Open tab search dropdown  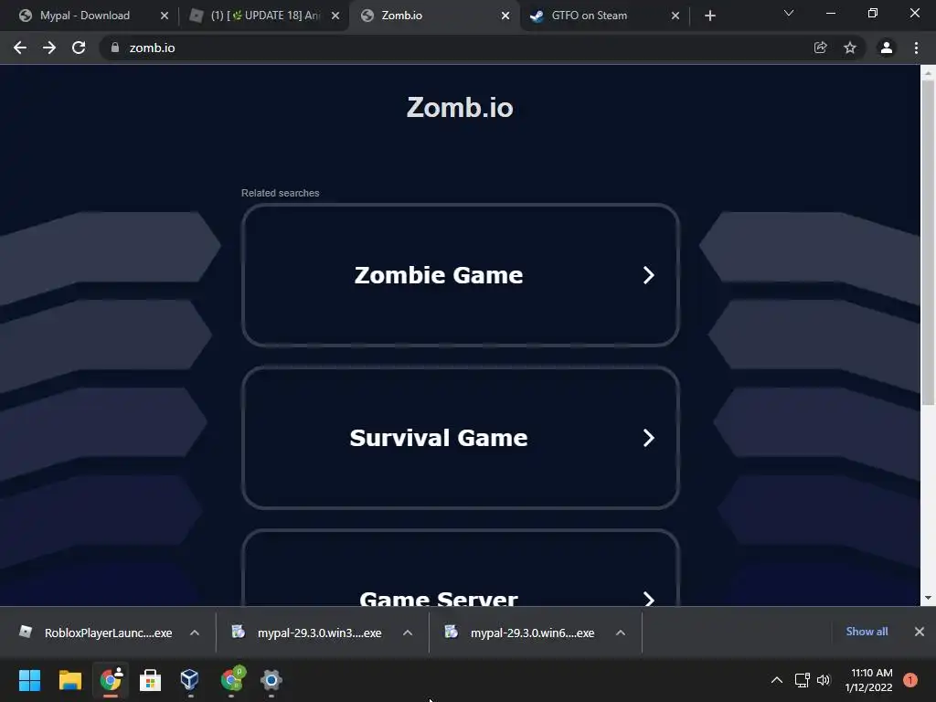789,13
